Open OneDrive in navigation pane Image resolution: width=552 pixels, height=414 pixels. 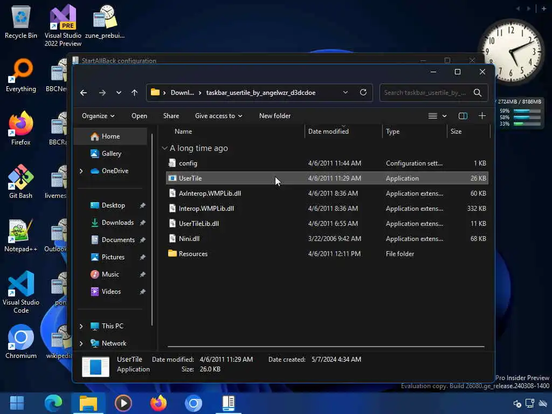click(x=115, y=171)
